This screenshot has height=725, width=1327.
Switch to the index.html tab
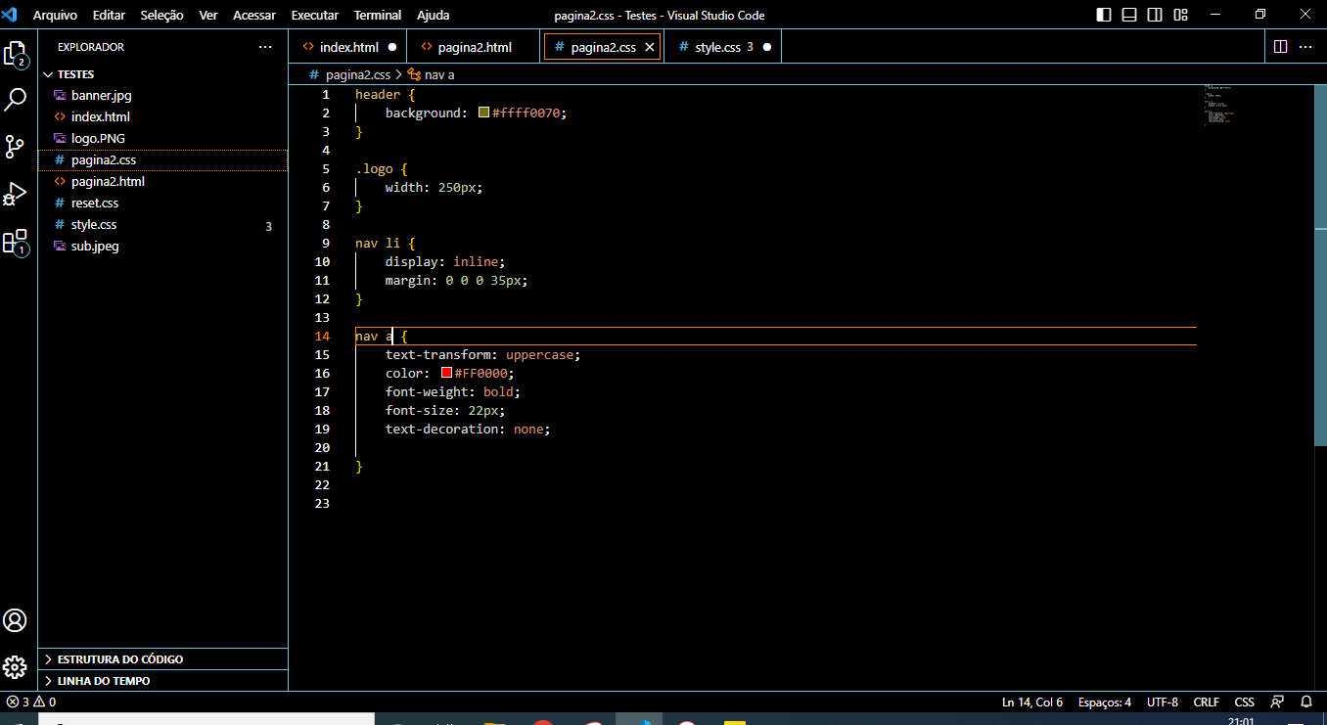pos(348,47)
